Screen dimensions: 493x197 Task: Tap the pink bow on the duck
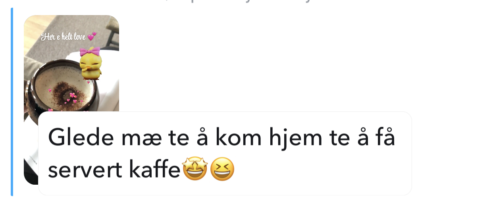pos(90,51)
